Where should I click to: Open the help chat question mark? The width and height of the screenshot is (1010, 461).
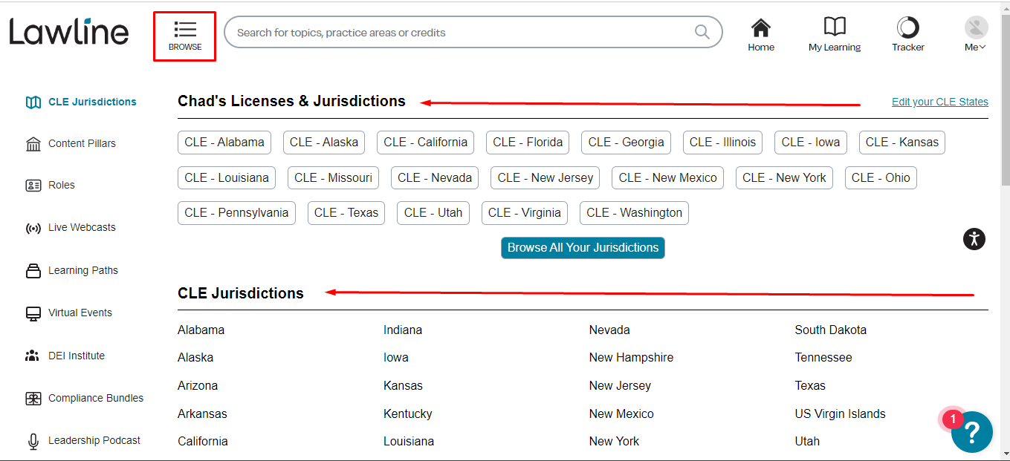tap(971, 432)
